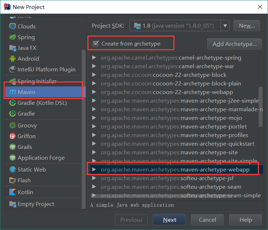The width and height of the screenshot is (268, 230).
Task: Select Kotlin project type
Action: 43,192
